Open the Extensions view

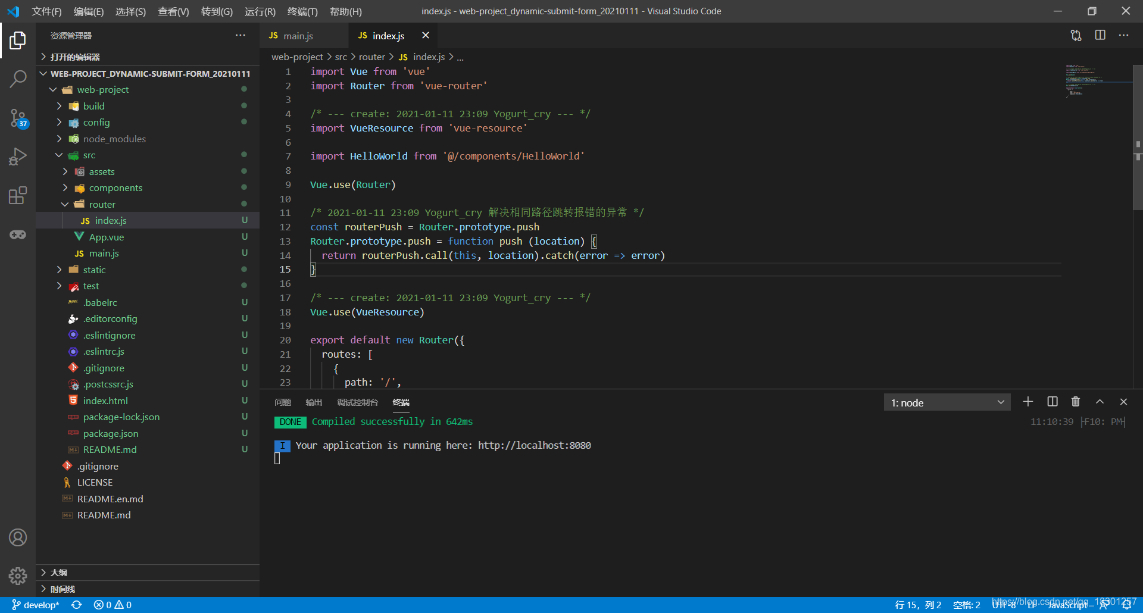18,195
